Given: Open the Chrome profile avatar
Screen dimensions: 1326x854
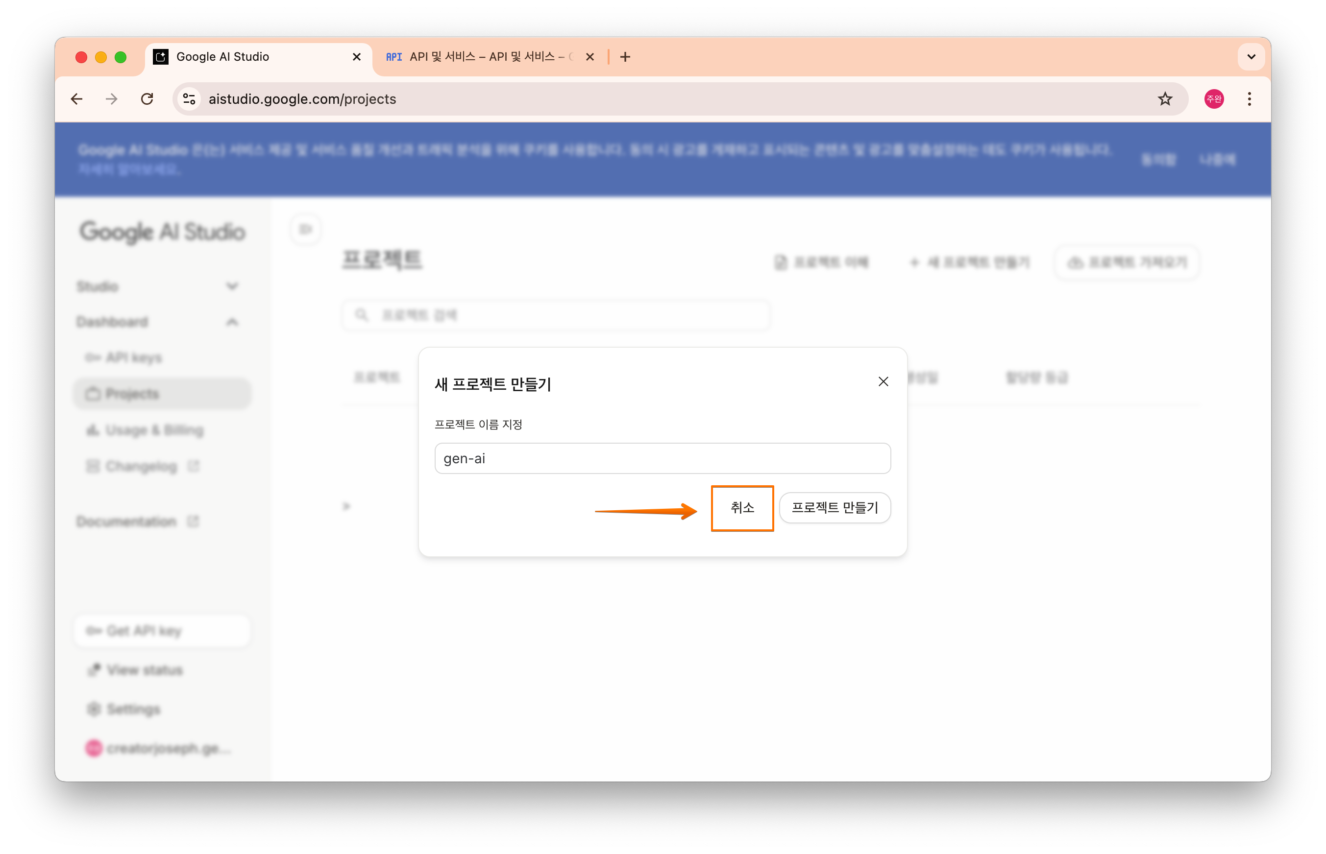Looking at the screenshot, I should [x=1213, y=99].
